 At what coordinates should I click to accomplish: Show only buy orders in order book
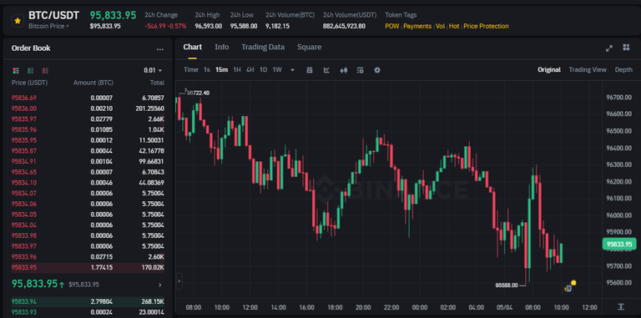(30, 70)
